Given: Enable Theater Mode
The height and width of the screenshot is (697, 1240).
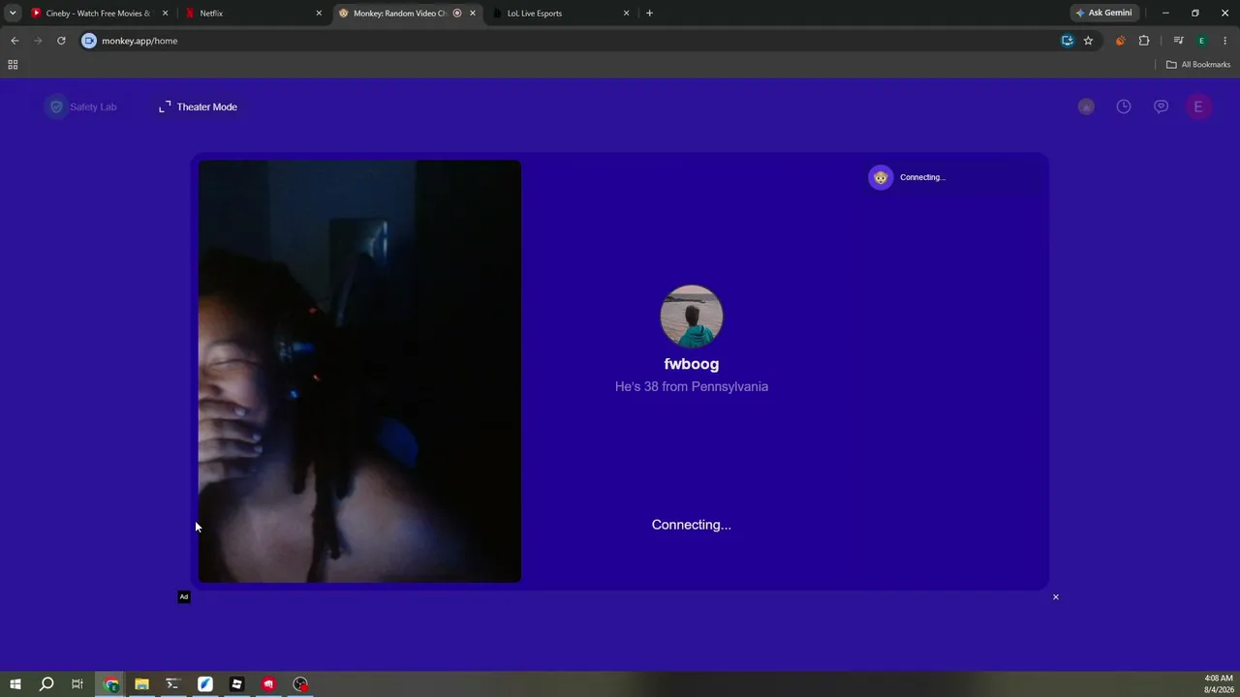Looking at the screenshot, I should [199, 106].
